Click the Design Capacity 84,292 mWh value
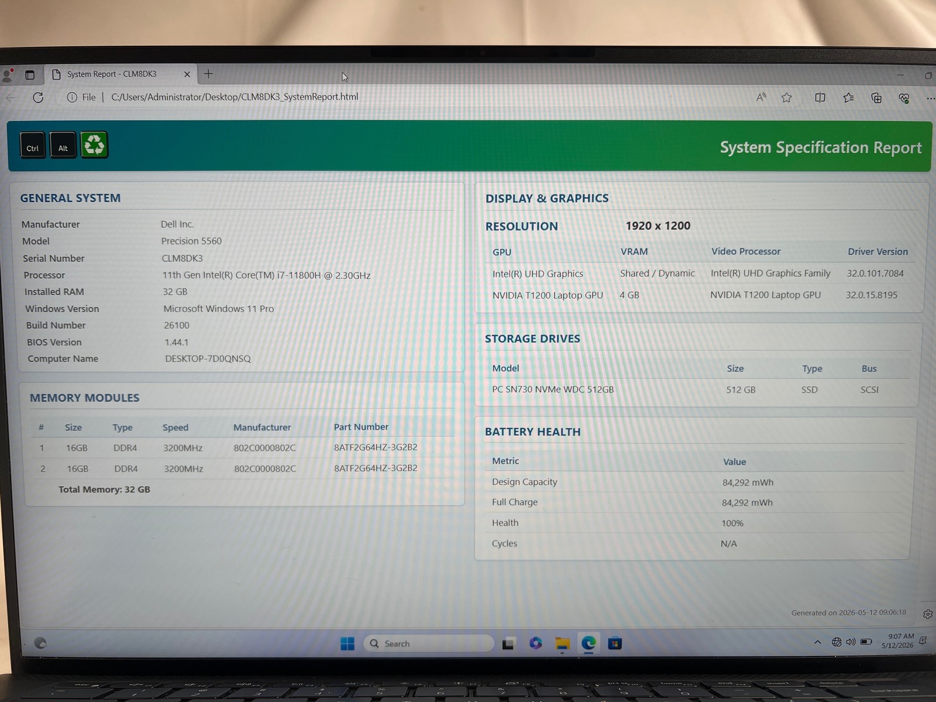This screenshot has width=936, height=702. pyautogui.click(x=748, y=483)
